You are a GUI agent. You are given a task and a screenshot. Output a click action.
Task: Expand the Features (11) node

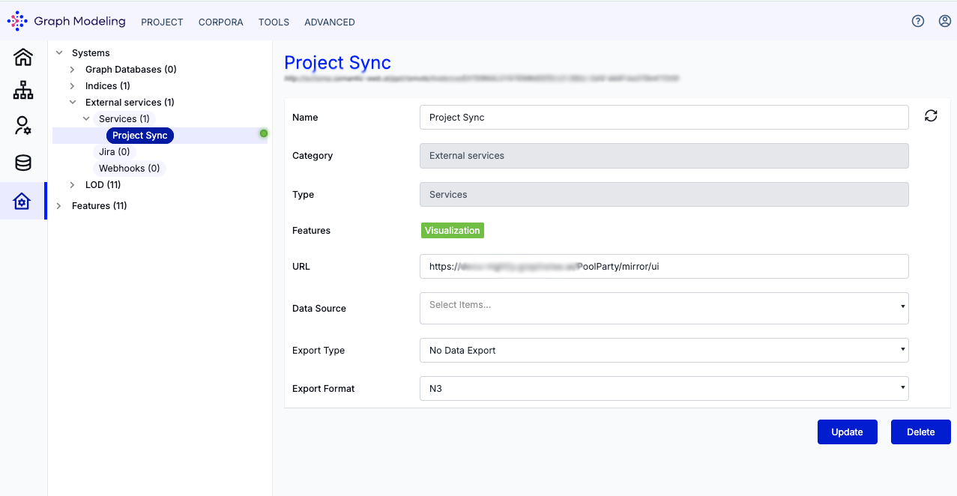coord(59,205)
